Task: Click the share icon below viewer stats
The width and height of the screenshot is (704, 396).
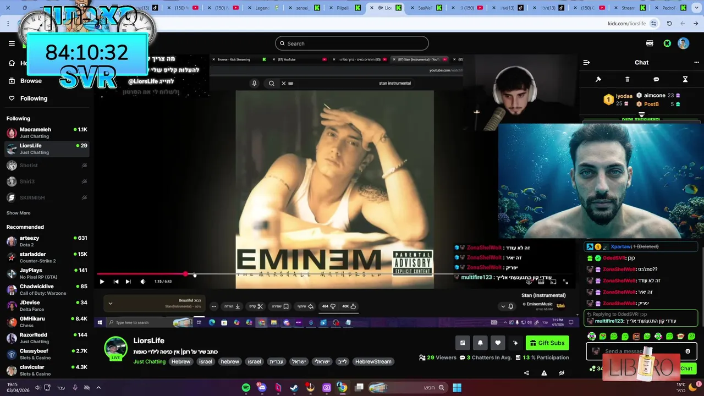Action: tap(526, 373)
